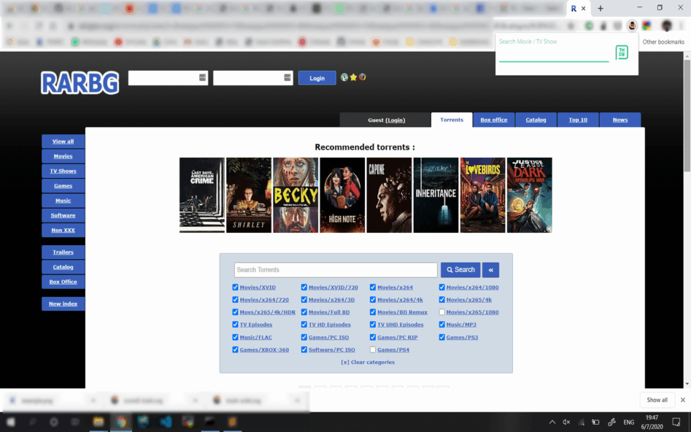Go to the Top 10 tab
Viewport: 691px width, 432px height.
click(578, 120)
